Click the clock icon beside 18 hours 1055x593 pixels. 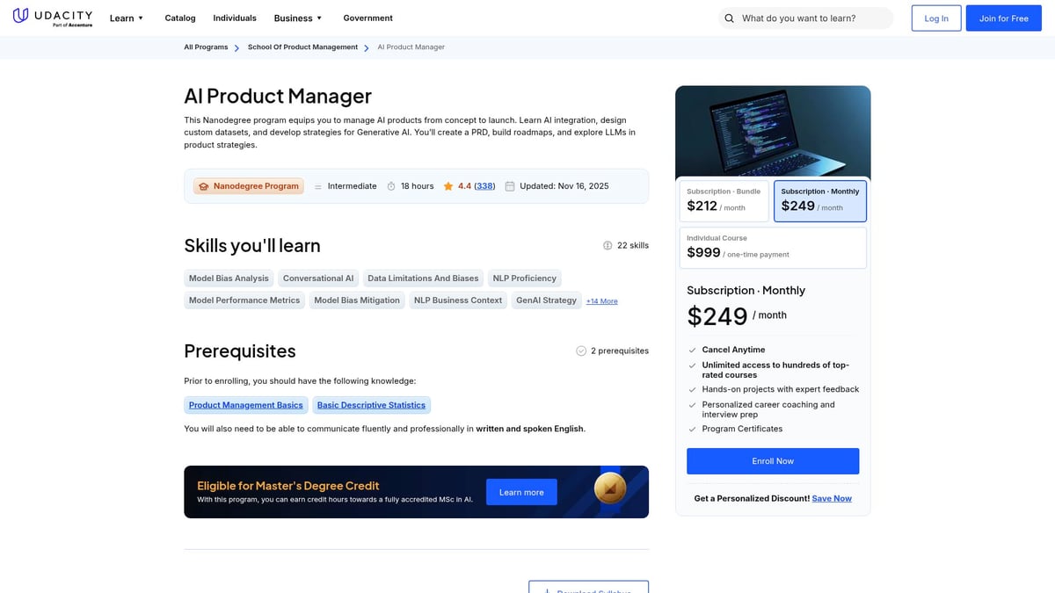(391, 186)
